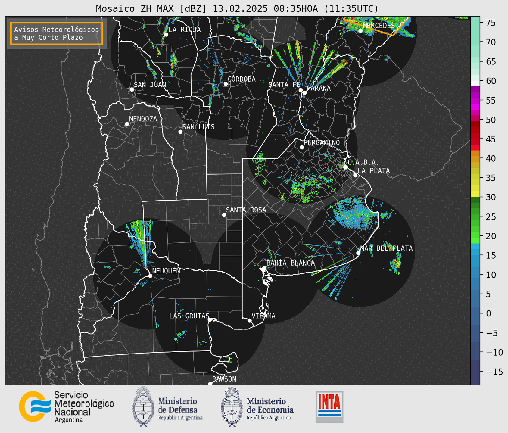Click the VIEDMA city marker dot
This screenshot has width=508, height=433.
click(250, 321)
